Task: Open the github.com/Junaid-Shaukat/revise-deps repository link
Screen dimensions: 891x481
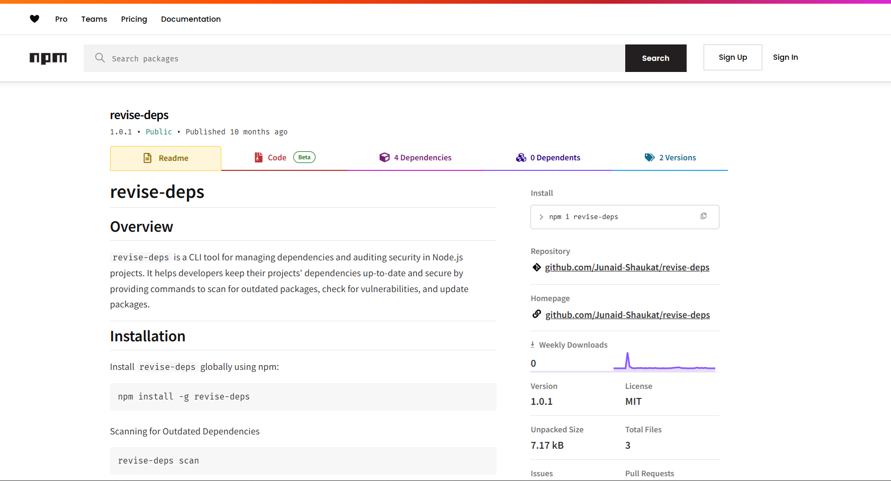Action: (x=627, y=267)
